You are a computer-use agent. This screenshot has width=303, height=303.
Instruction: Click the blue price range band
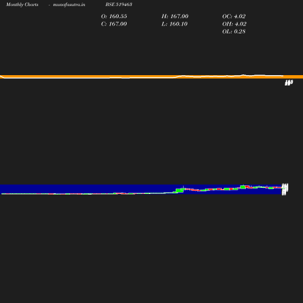(141, 189)
